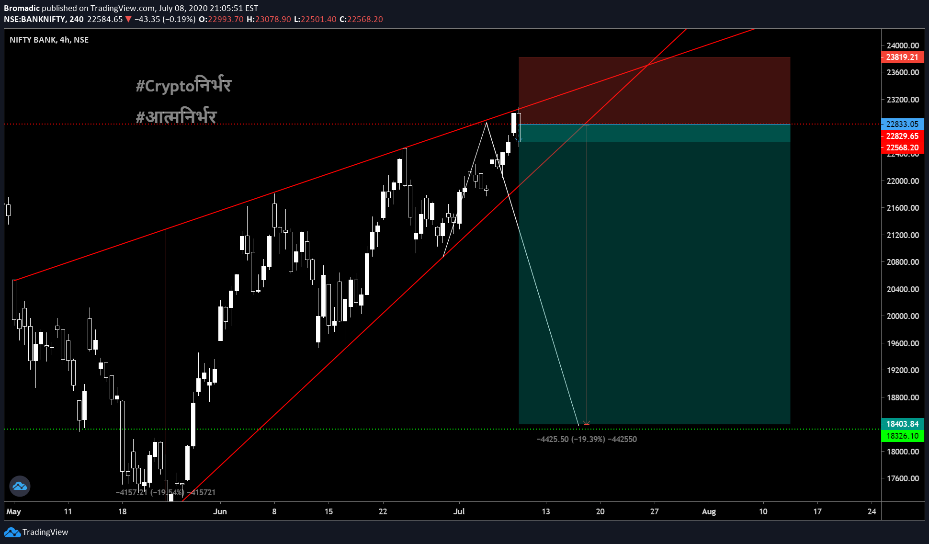Click the 22 date on time axis
This screenshot has height=544, width=929.
(383, 511)
